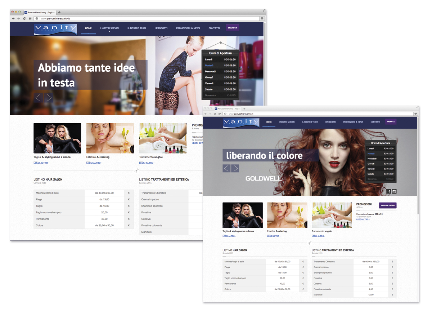Click Taglio uomo+shampoo in the rear window
432x311 pixels.
[x=49, y=213]
